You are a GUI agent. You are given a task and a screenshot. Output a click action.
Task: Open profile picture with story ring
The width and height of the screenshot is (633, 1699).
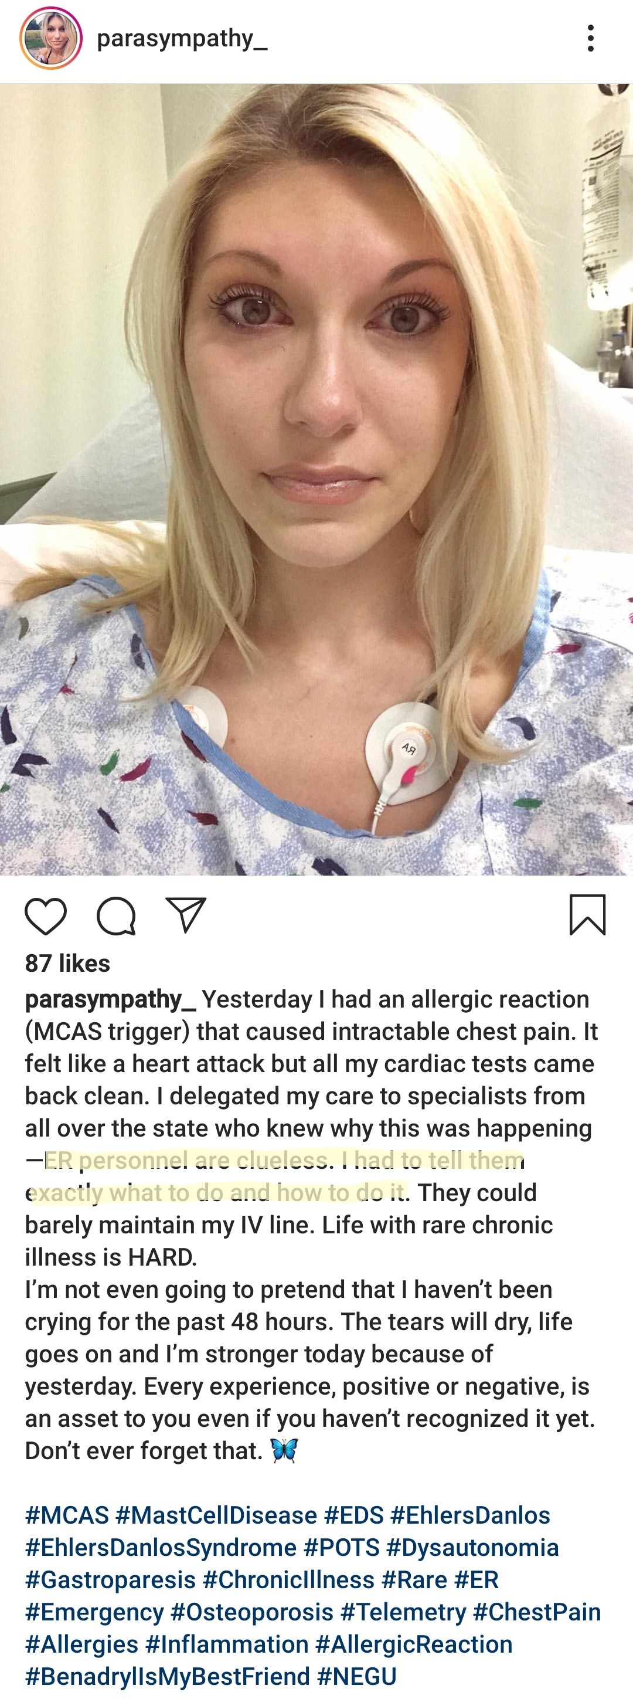click(x=51, y=38)
